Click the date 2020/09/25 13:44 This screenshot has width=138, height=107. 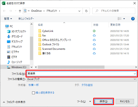120,45
